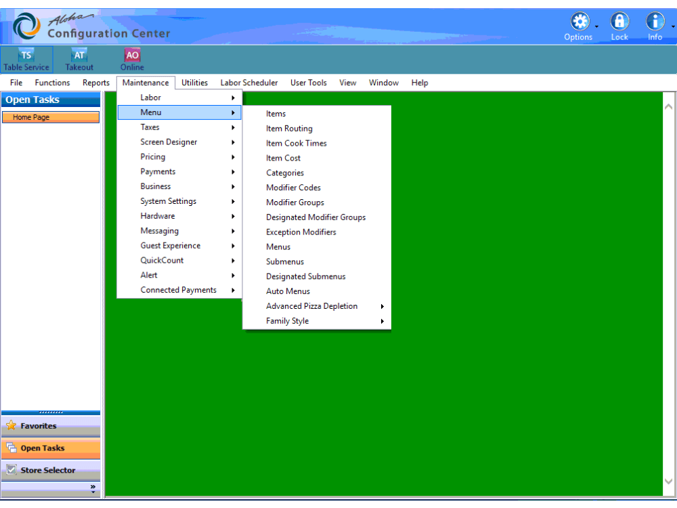
Task: Open the Labor Scheduler menu
Action: pyautogui.click(x=249, y=83)
